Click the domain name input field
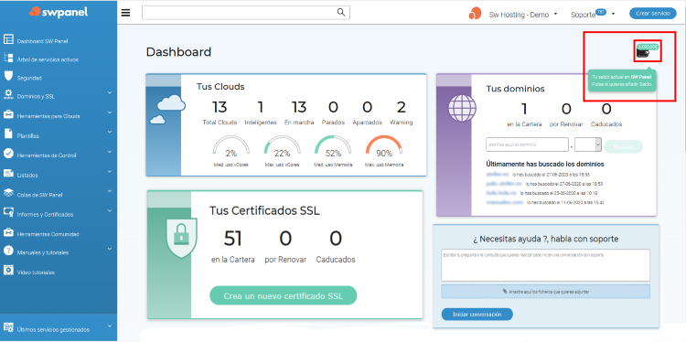Image resolution: width=686 pixels, height=342 pixels. coord(527,144)
